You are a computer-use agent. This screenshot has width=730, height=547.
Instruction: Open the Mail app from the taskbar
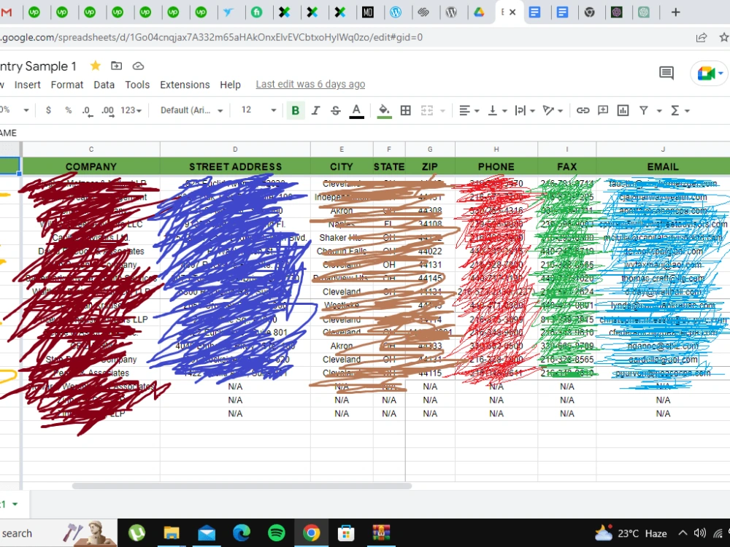(207, 532)
